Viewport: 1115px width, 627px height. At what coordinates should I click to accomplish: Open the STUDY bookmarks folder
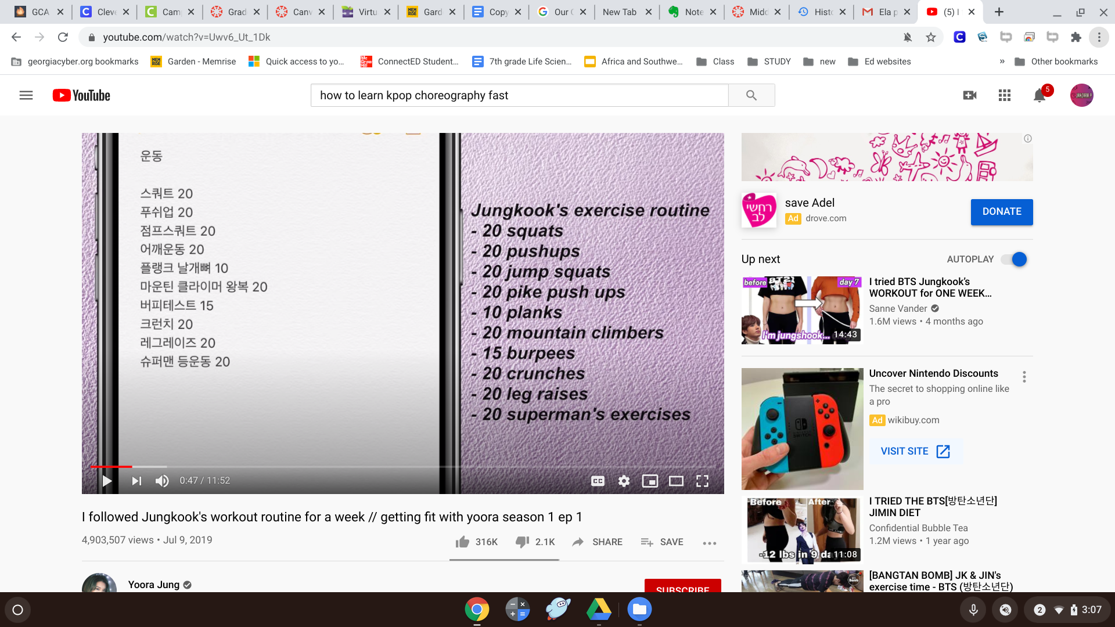pyautogui.click(x=769, y=62)
